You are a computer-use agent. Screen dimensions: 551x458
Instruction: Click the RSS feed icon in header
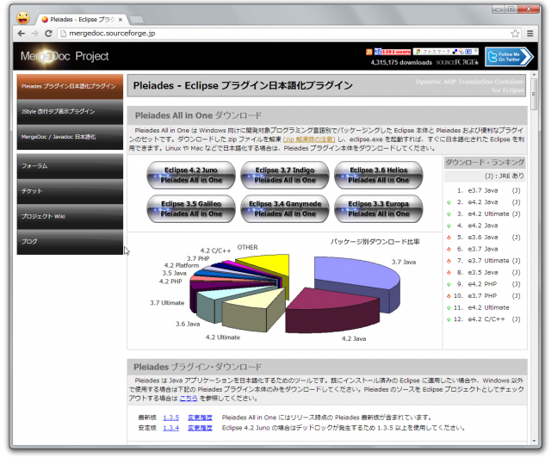(x=368, y=52)
